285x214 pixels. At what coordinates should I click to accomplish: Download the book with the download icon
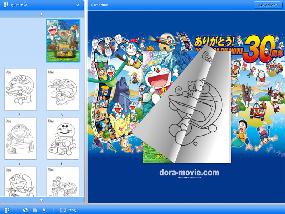point(44,210)
